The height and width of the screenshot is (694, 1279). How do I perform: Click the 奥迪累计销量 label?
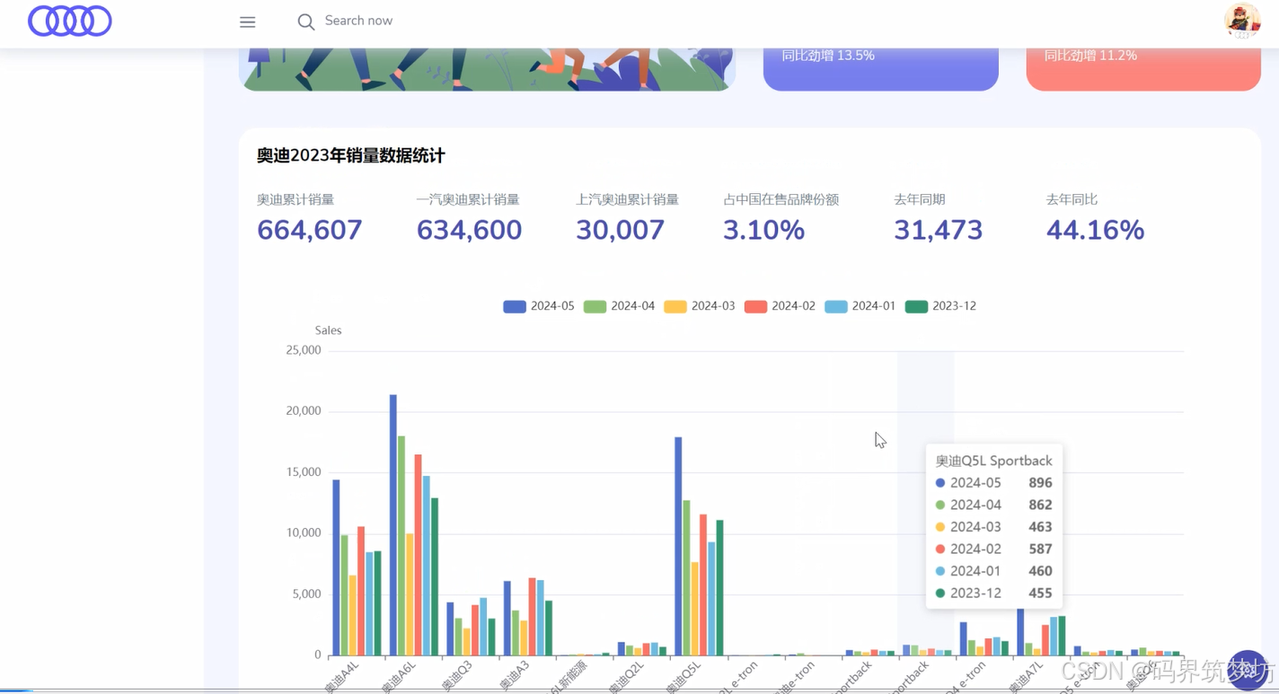295,199
